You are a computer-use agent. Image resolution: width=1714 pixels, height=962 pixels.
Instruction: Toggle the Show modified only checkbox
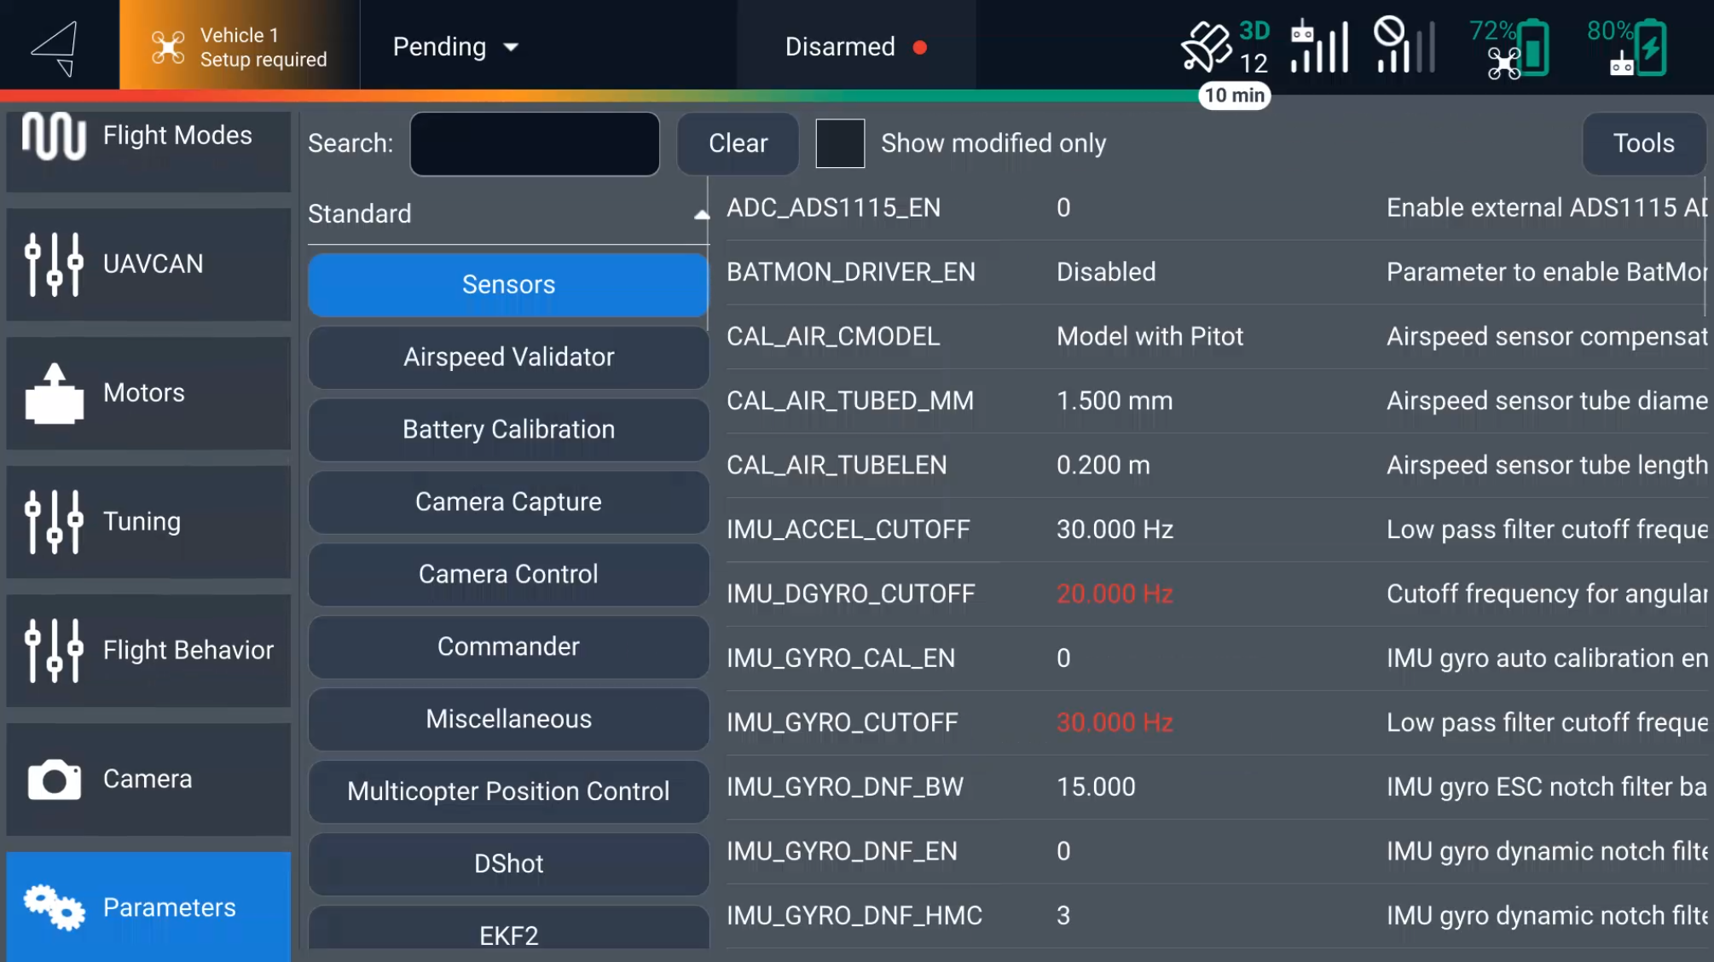click(x=840, y=143)
